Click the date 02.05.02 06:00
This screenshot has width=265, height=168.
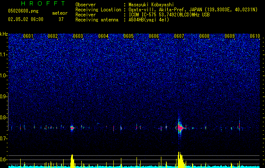(x=26, y=19)
